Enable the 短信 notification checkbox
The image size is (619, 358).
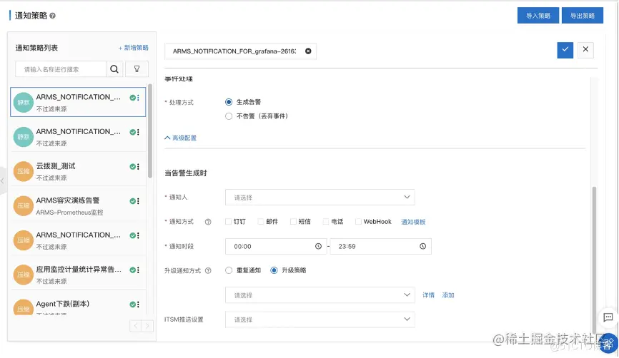coord(293,222)
